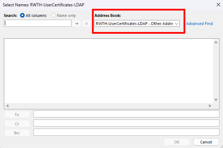
Task: Choose the Name only radio button
Action: (54, 15)
